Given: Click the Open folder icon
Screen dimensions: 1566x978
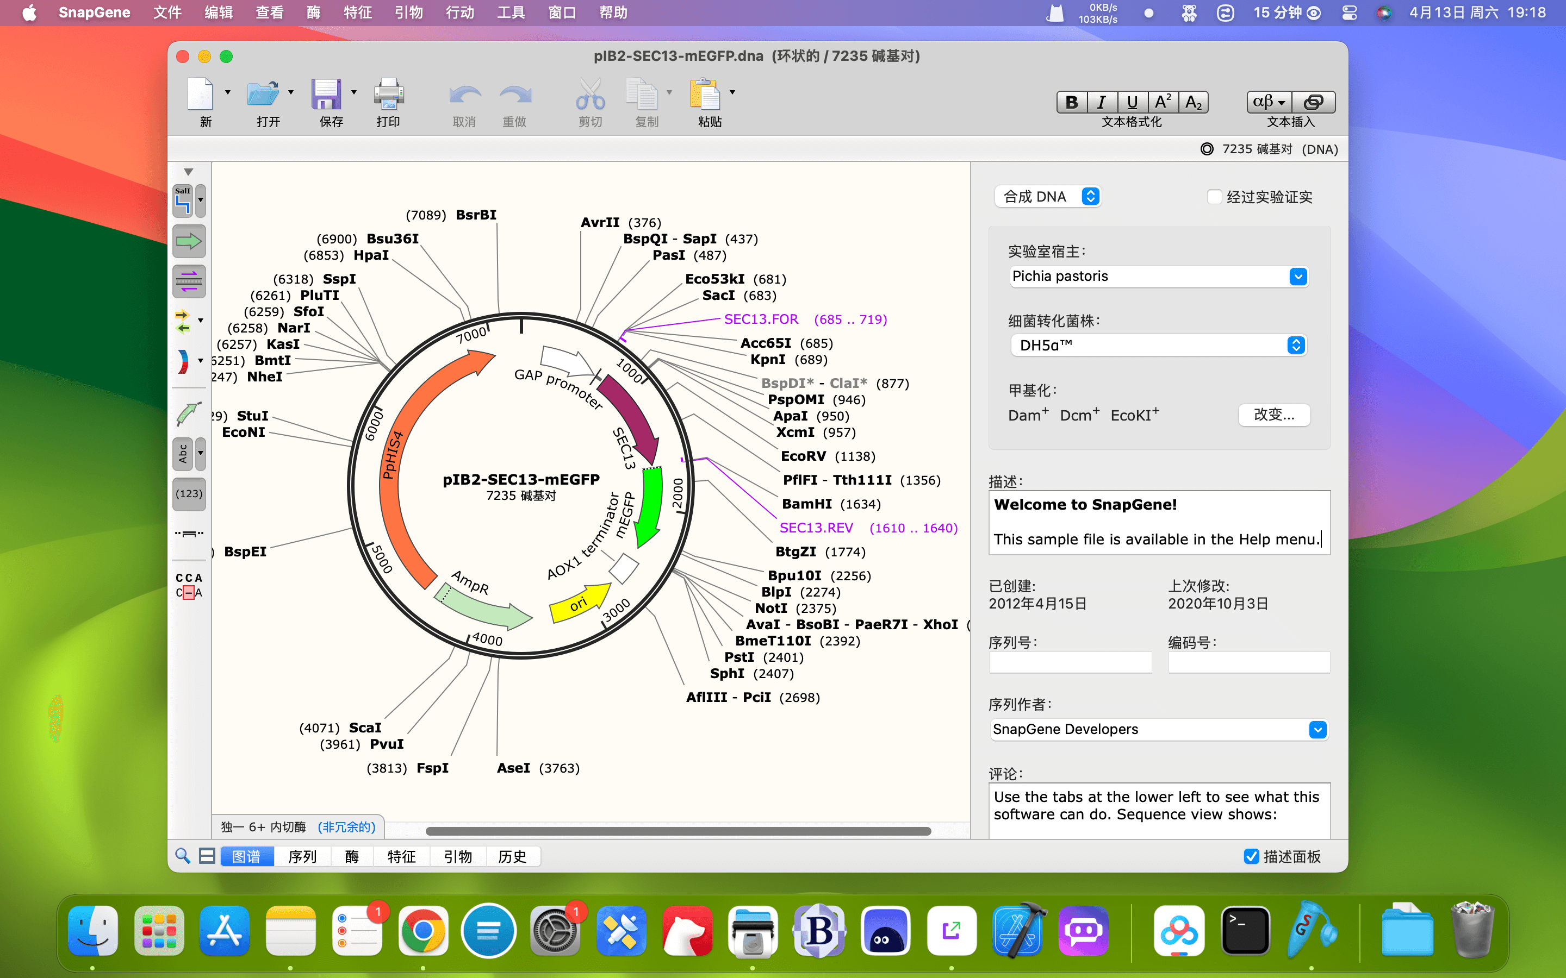Looking at the screenshot, I should 263,95.
